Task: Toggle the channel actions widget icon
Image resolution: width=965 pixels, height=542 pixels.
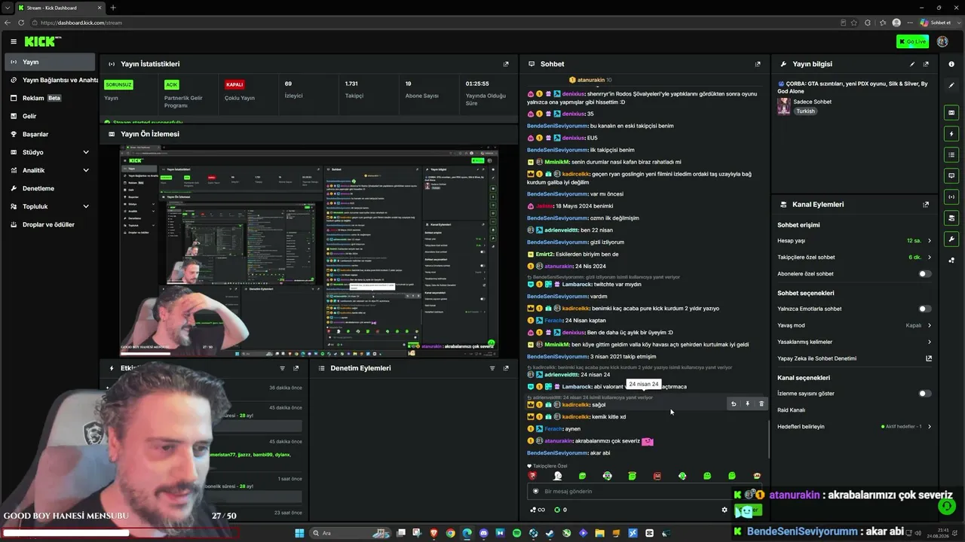Action: [x=951, y=218]
